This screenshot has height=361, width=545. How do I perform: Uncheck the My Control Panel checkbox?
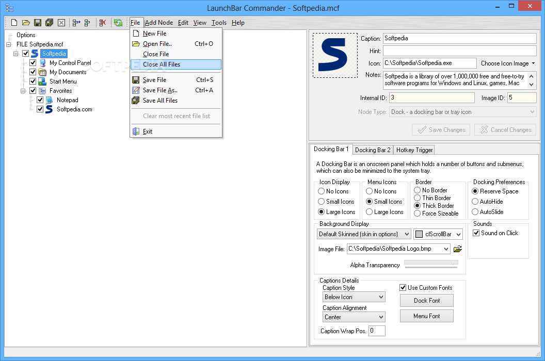pos(33,63)
